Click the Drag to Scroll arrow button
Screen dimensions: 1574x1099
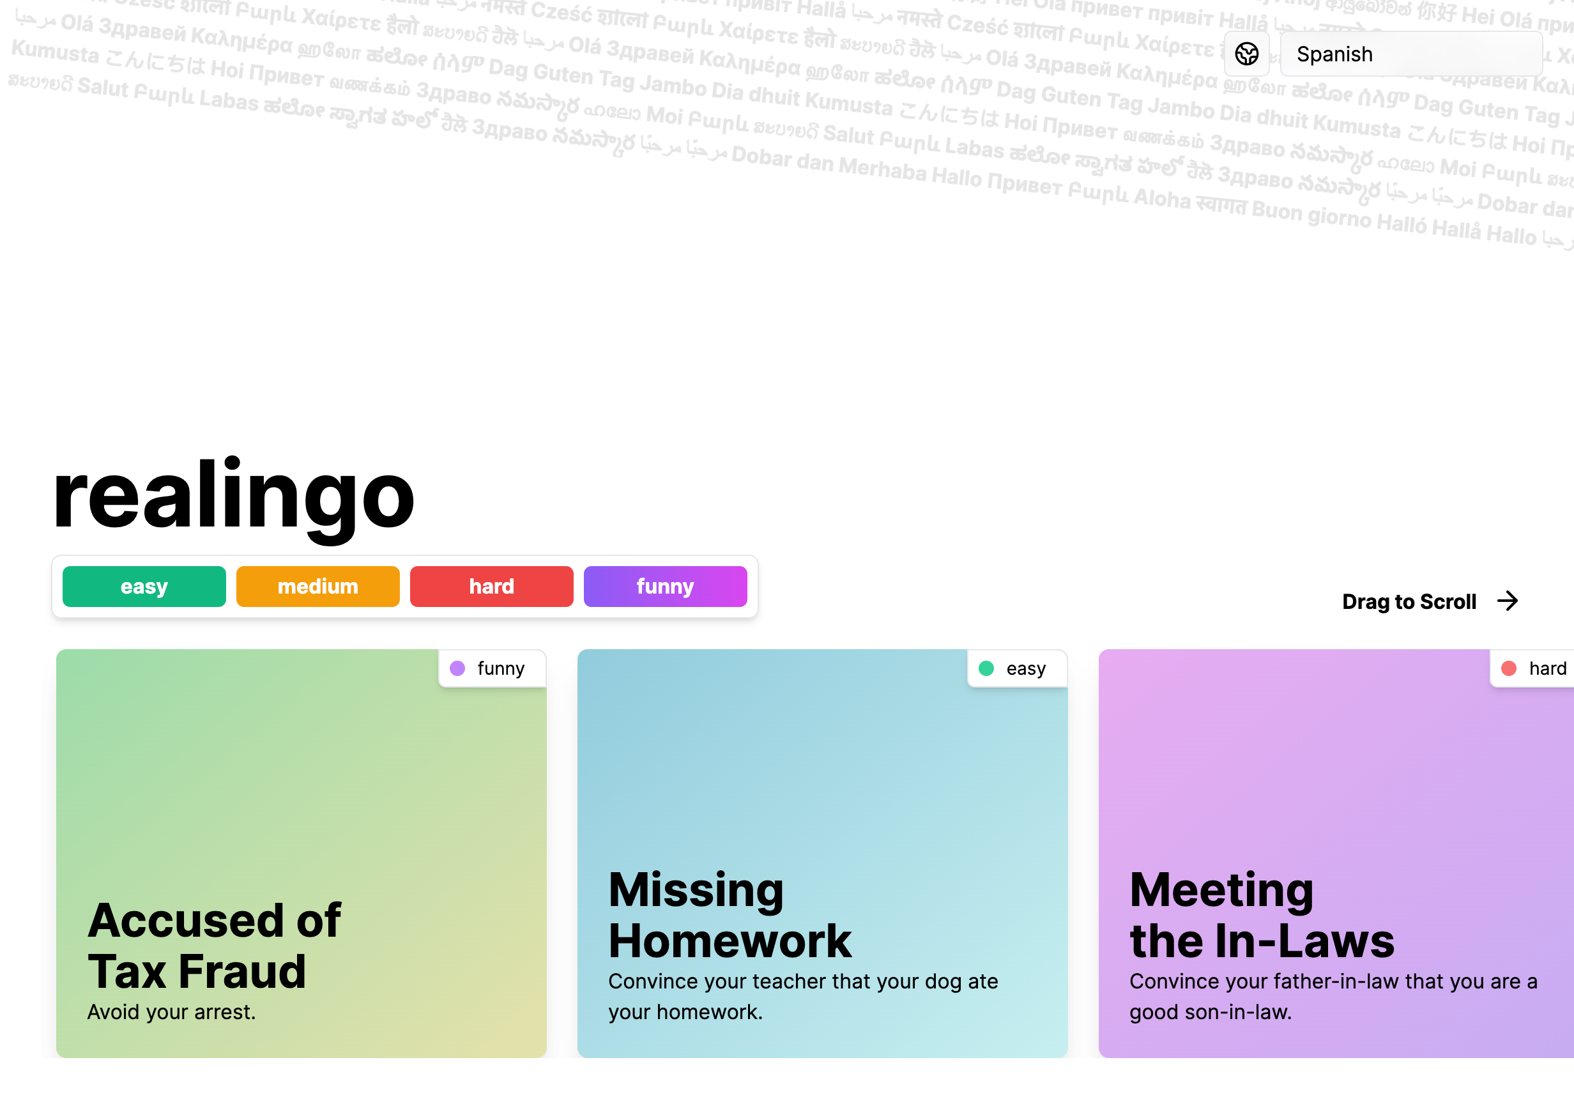click(x=1509, y=601)
